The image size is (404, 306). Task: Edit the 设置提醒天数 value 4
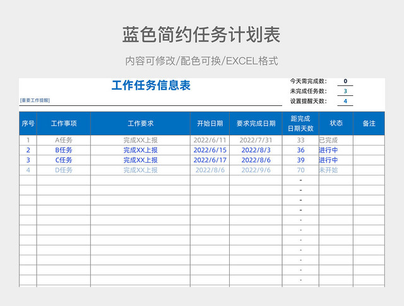click(x=345, y=101)
